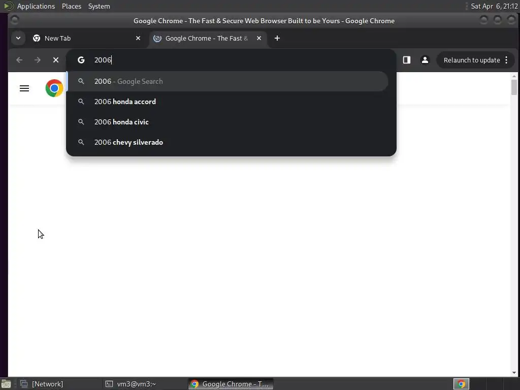The height and width of the screenshot is (390, 520).
Task: Choose the '2006 honda accord' suggestion
Action: pos(227,102)
